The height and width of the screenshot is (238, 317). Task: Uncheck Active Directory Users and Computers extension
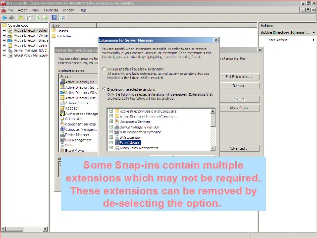click(x=111, y=111)
